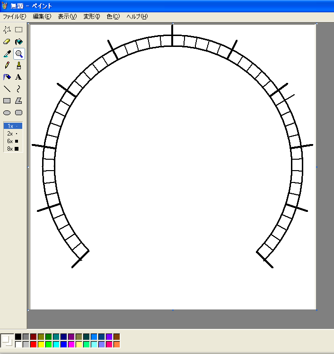Pick the Fill With Color bucket tool
This screenshot has height=354, width=334.
[x=19, y=42]
